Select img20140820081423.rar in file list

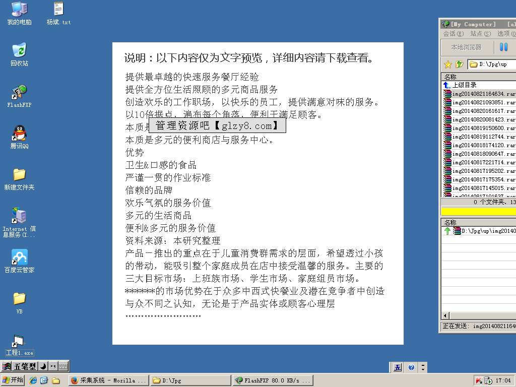479,119
